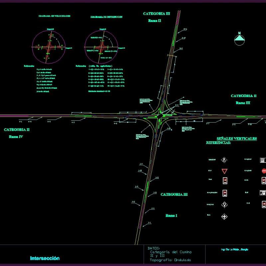Click the rectangular regulatory sign beside R-4

[x=225, y=181]
